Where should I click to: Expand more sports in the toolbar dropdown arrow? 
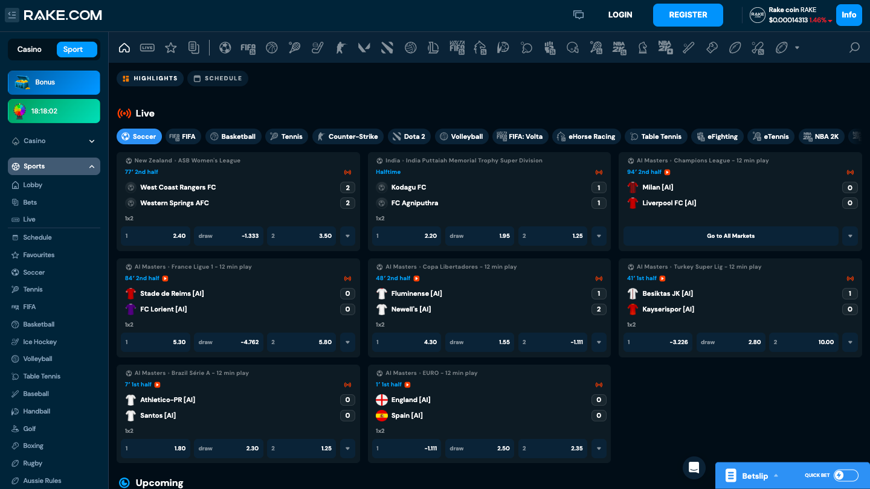[x=797, y=48]
